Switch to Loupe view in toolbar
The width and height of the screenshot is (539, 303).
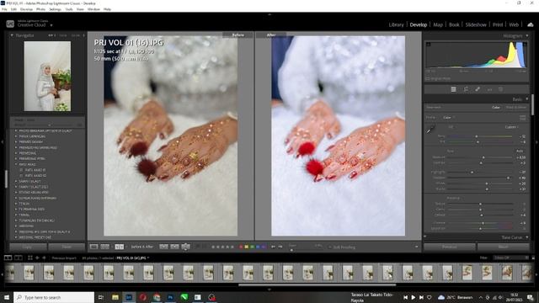(x=93, y=247)
